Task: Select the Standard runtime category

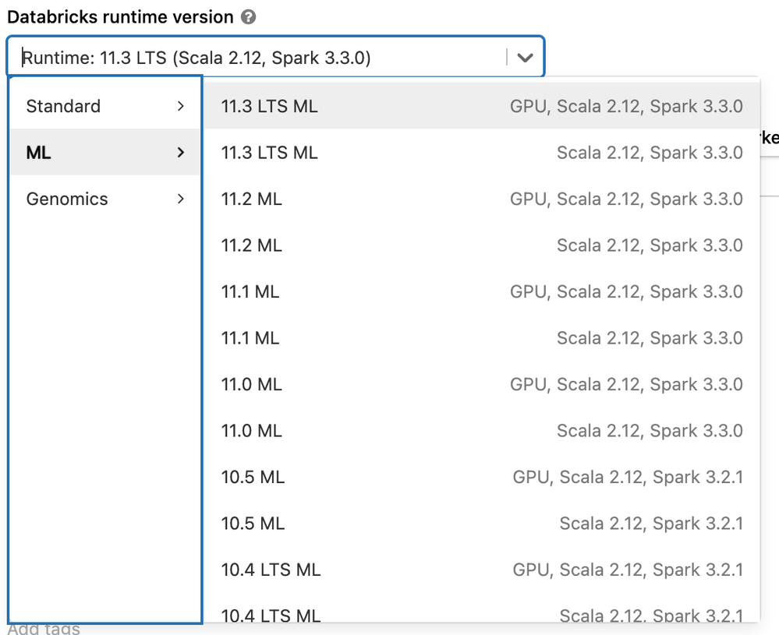Action: (64, 106)
